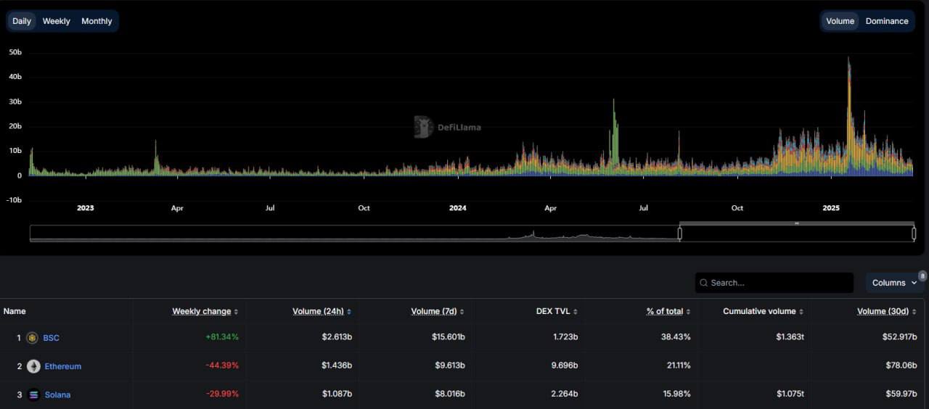Click Solana cumulative volume $1.075t
This screenshot has width=929, height=409.
pyautogui.click(x=790, y=394)
